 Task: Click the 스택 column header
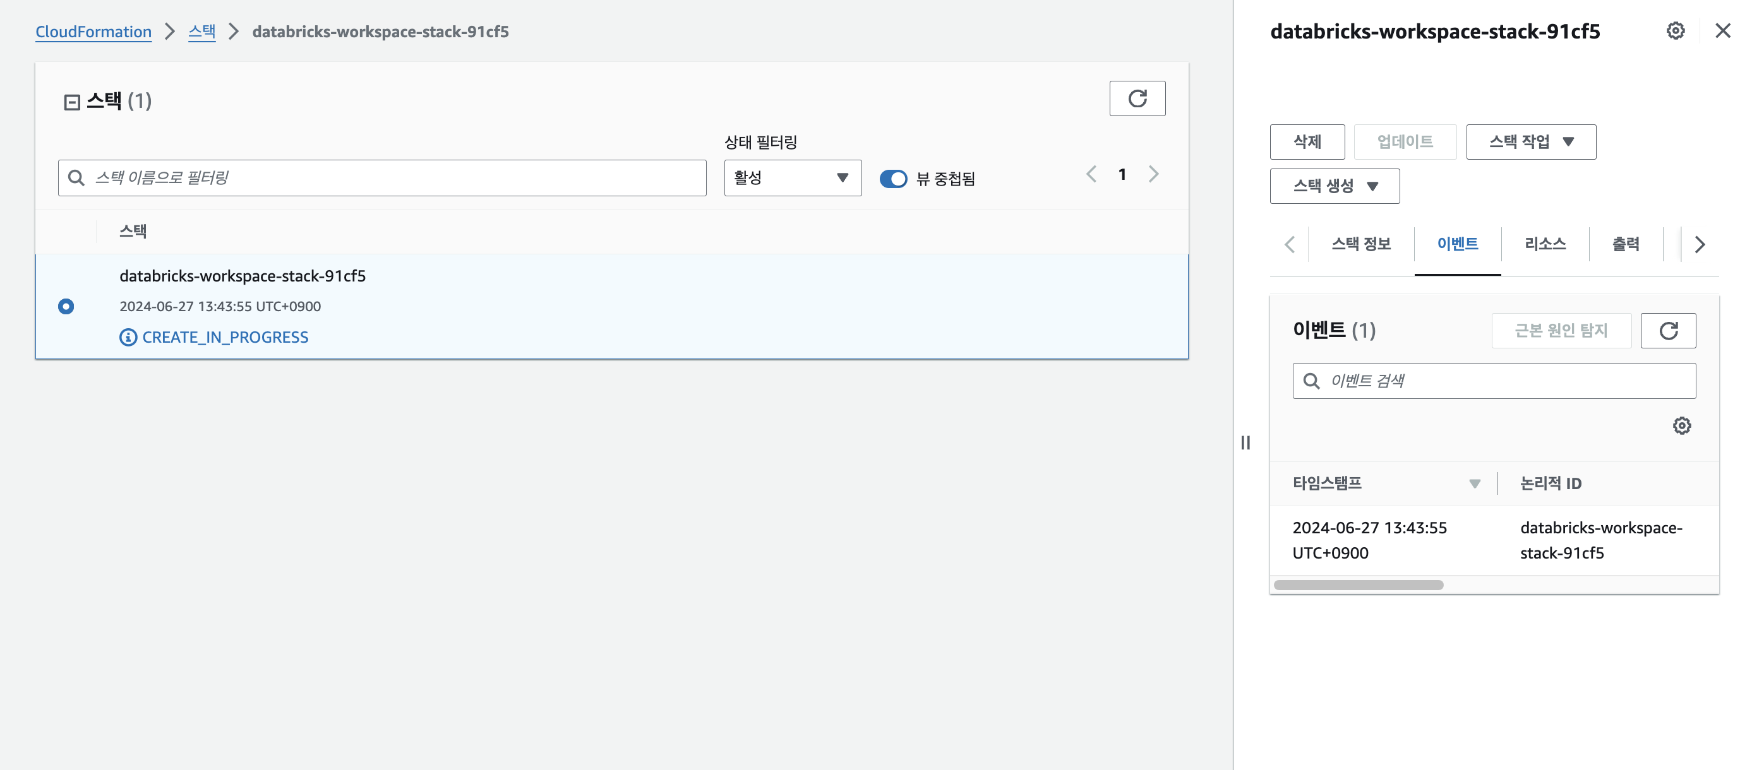coord(133,231)
